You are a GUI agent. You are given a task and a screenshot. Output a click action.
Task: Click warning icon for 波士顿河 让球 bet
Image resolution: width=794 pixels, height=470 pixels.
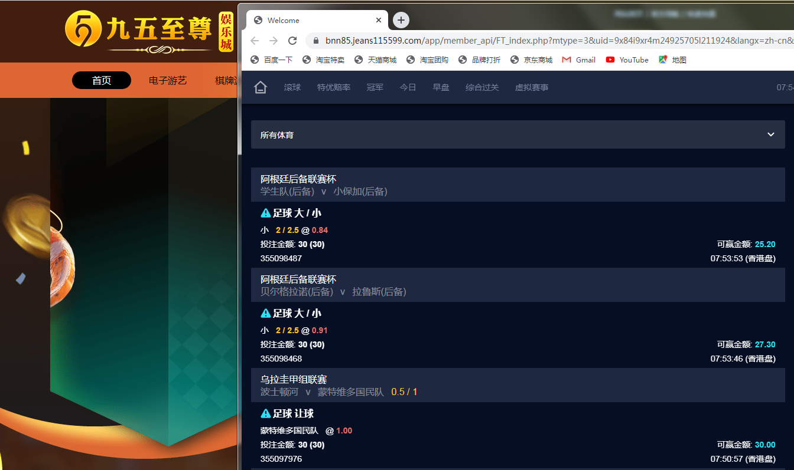click(266, 413)
